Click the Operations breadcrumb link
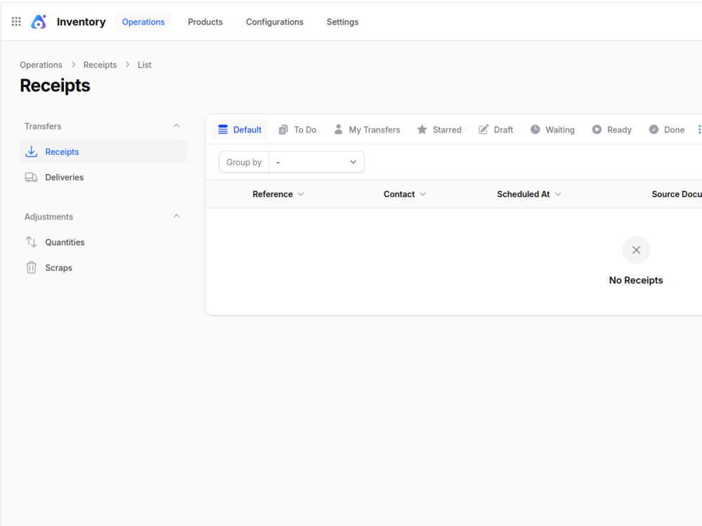 point(41,65)
